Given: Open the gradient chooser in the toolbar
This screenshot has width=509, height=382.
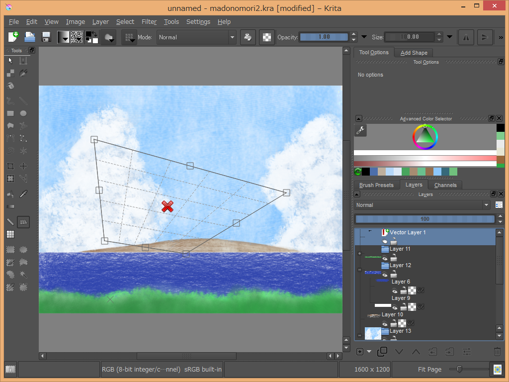Looking at the screenshot, I should click(63, 37).
